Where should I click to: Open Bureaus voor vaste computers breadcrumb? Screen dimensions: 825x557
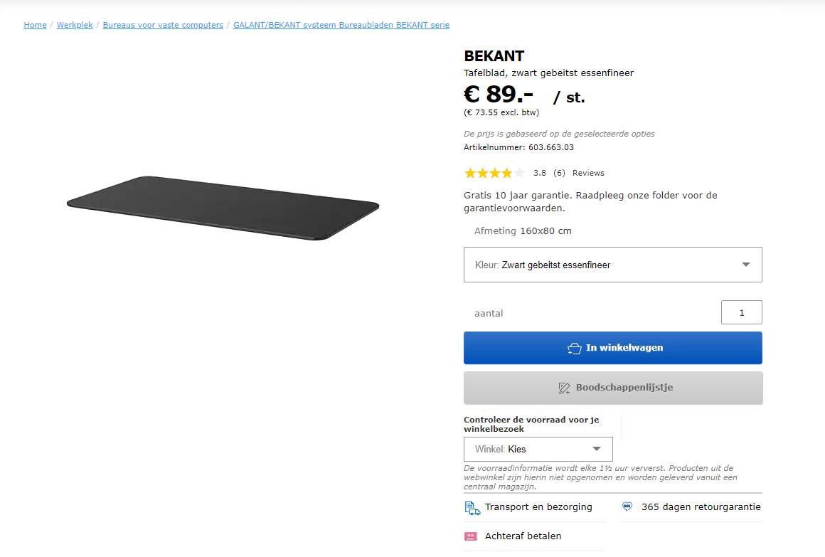163,25
